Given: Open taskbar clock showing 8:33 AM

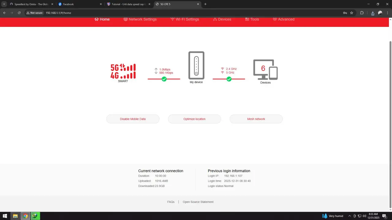Looking at the screenshot, I should tap(373, 216).
